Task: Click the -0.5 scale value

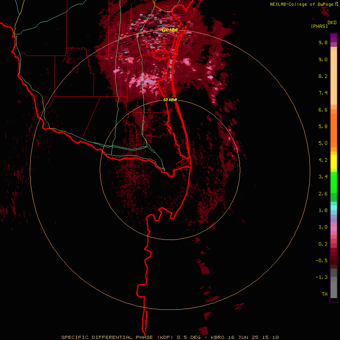Action: [321, 261]
